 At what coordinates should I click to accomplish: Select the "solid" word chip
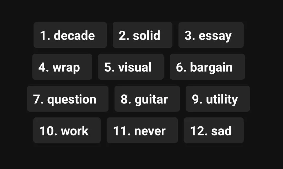143,35
